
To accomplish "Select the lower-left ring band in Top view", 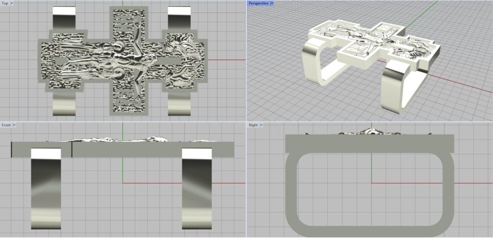I will click(x=64, y=103).
